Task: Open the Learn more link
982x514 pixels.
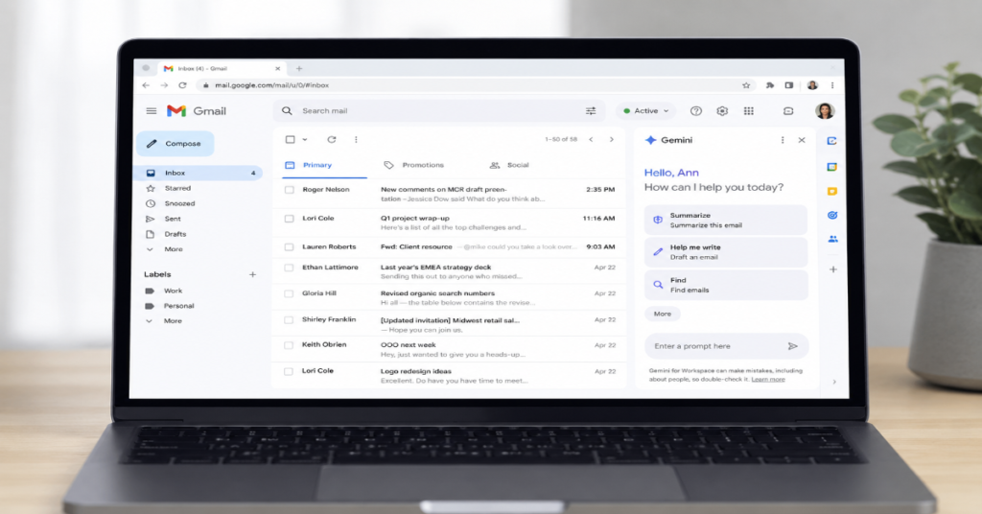Action: pyautogui.click(x=768, y=380)
